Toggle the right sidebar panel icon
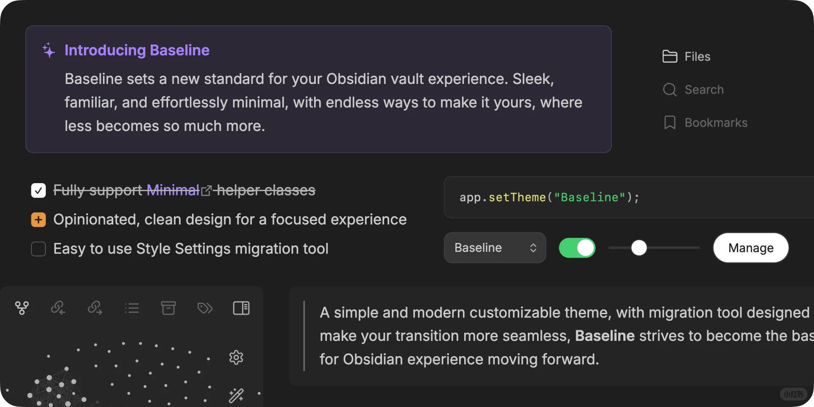 [241, 308]
